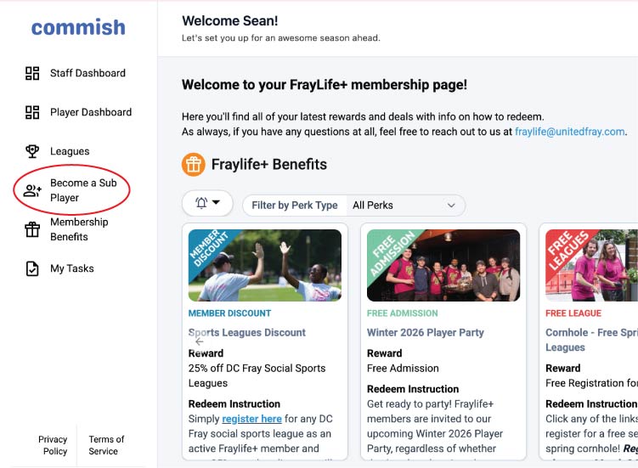Click the Winter 2026 Player Party photo
The width and height of the screenshot is (638, 468).
443,265
